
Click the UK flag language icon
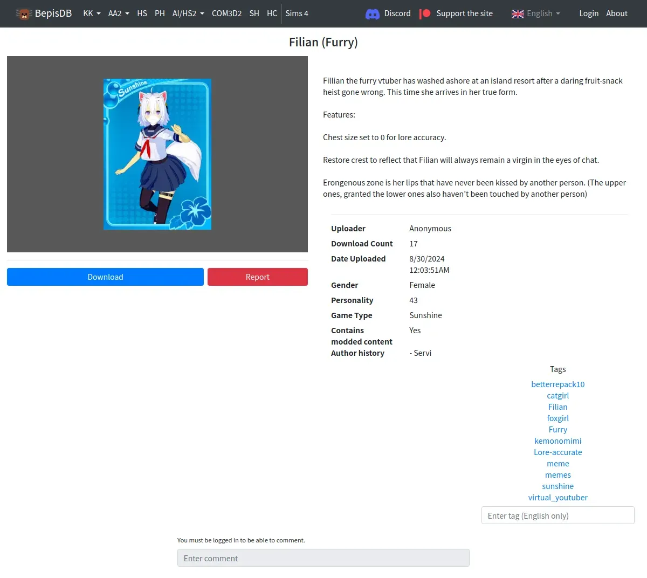518,14
